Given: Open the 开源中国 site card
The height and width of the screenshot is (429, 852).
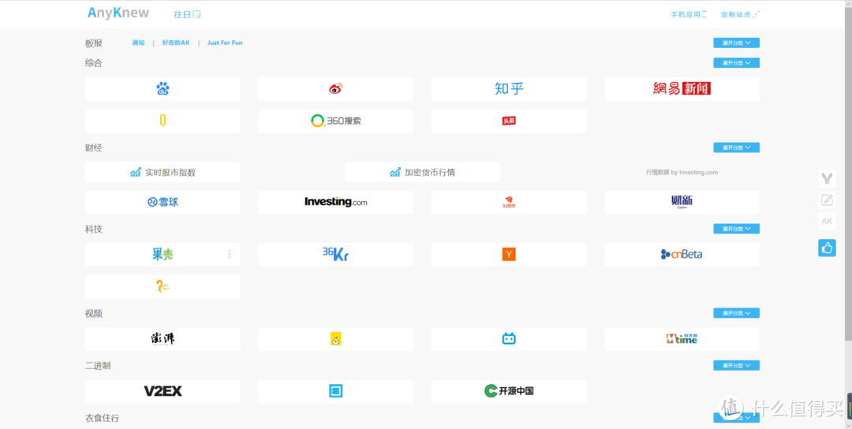Looking at the screenshot, I should [509, 391].
